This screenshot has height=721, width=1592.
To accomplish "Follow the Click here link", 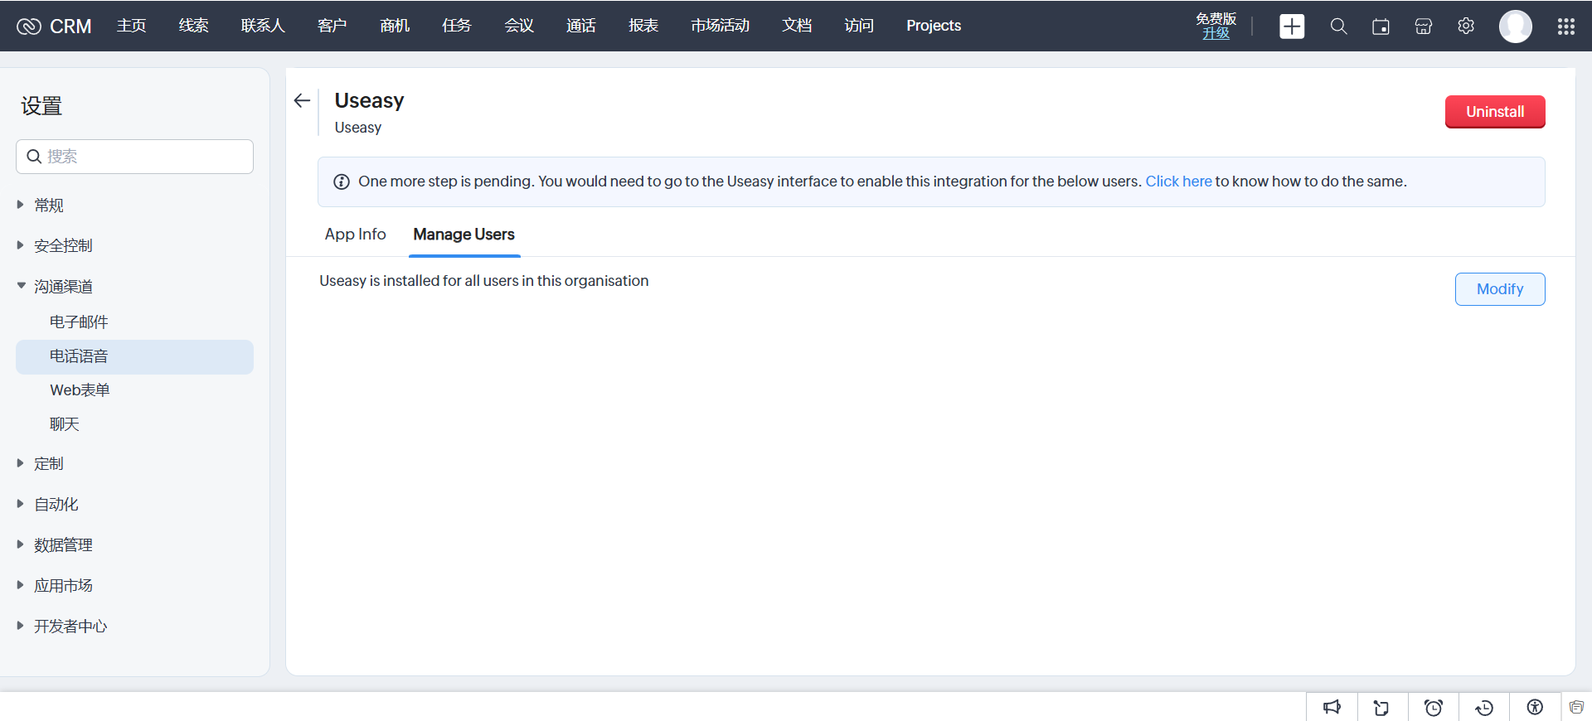I will (1178, 181).
